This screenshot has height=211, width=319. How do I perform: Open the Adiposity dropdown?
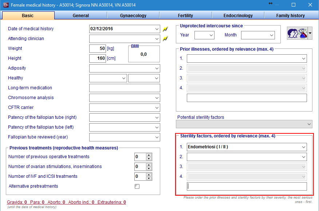click(x=125, y=68)
